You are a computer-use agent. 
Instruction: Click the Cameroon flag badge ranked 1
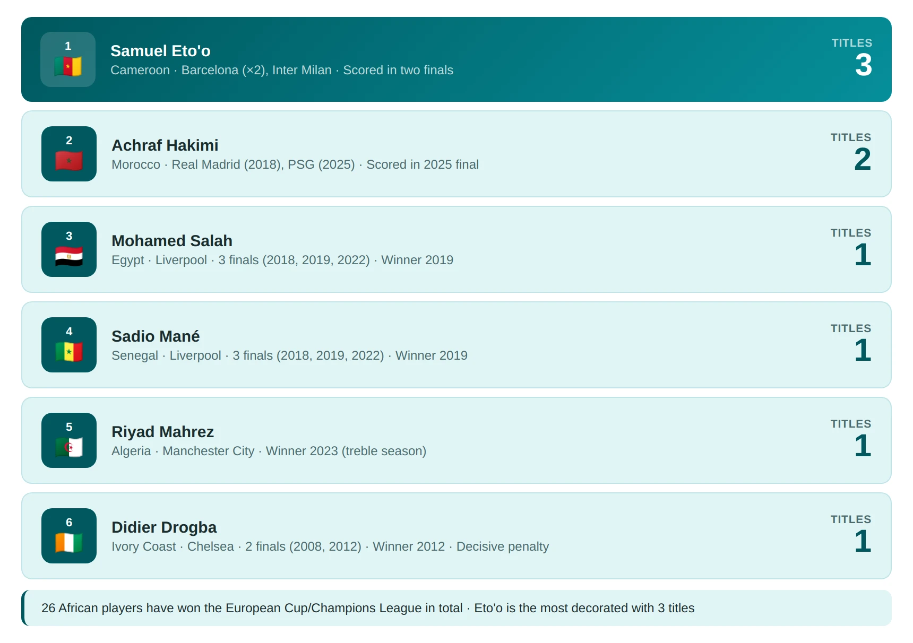point(68,59)
